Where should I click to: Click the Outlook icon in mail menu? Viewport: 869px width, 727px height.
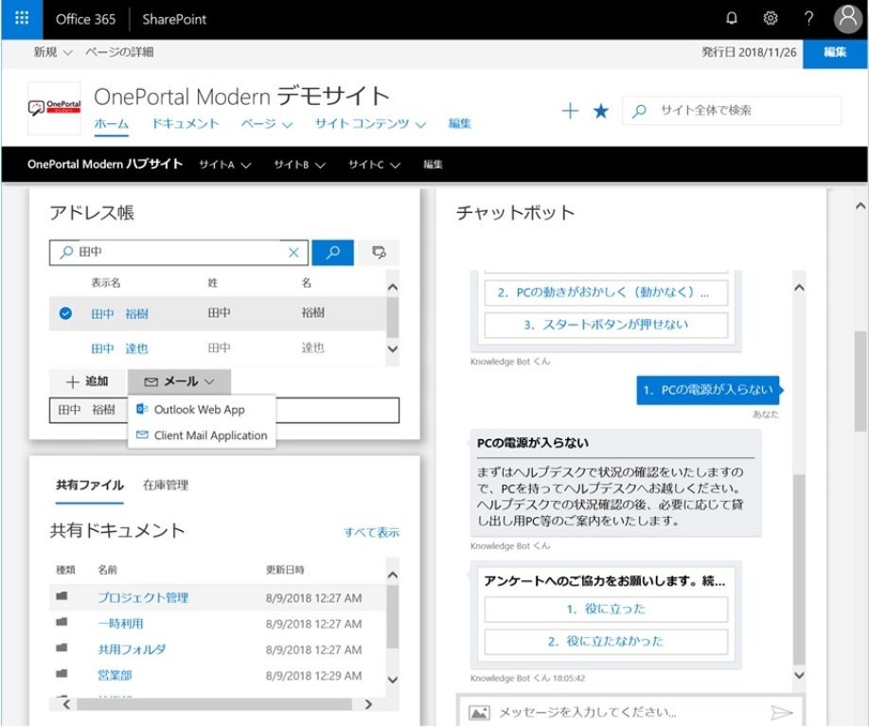[142, 409]
